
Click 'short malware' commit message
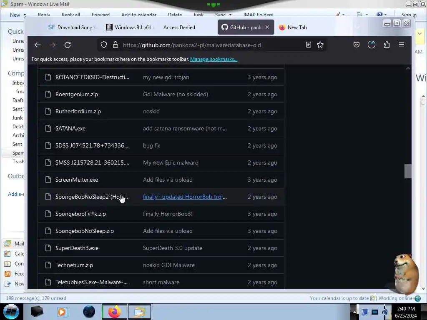click(161, 282)
